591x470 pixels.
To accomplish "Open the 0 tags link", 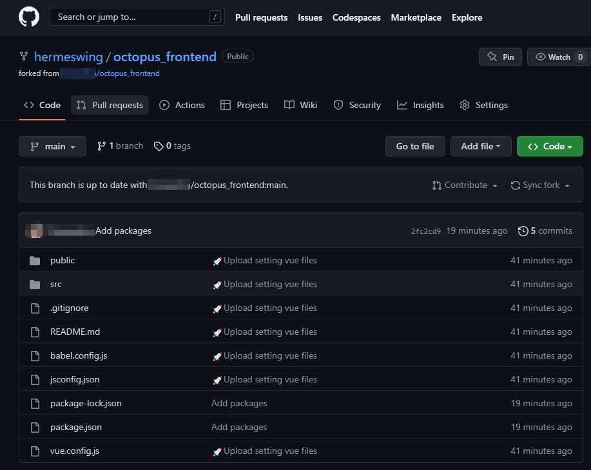I will 172,146.
